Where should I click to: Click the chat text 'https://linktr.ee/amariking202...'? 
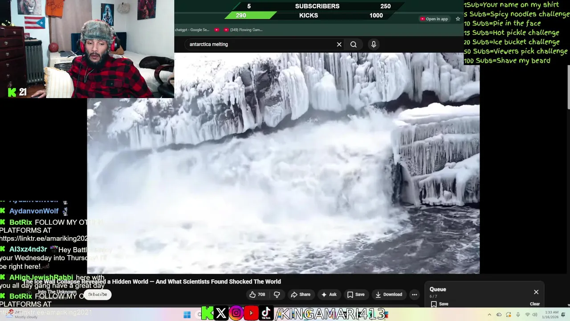[44, 239]
